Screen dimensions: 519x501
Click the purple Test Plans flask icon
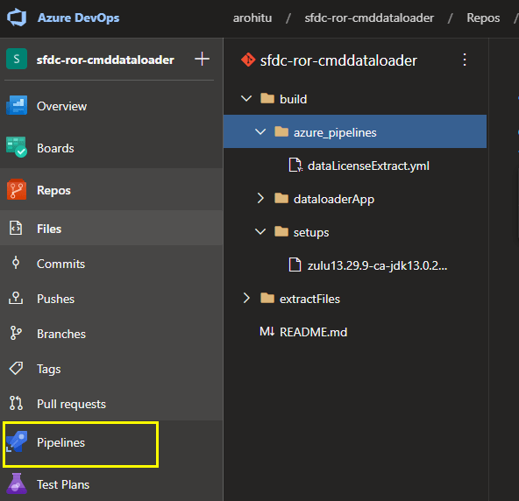[17, 483]
